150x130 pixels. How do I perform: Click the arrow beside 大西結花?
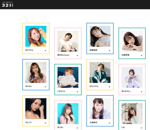point(109,123)
